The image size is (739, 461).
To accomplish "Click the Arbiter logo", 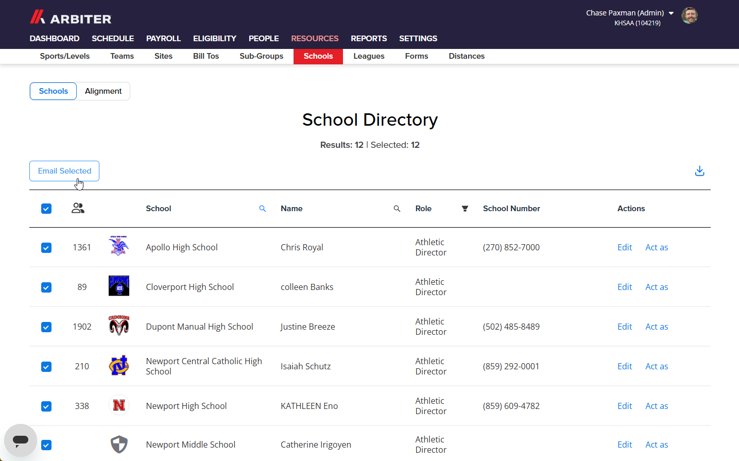I will point(71,18).
